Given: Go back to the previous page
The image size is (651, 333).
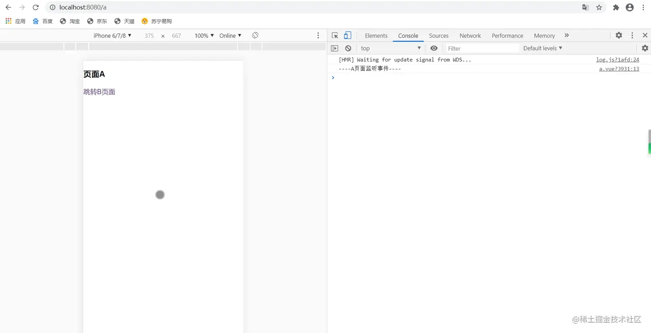Looking at the screenshot, I should pos(8,7).
